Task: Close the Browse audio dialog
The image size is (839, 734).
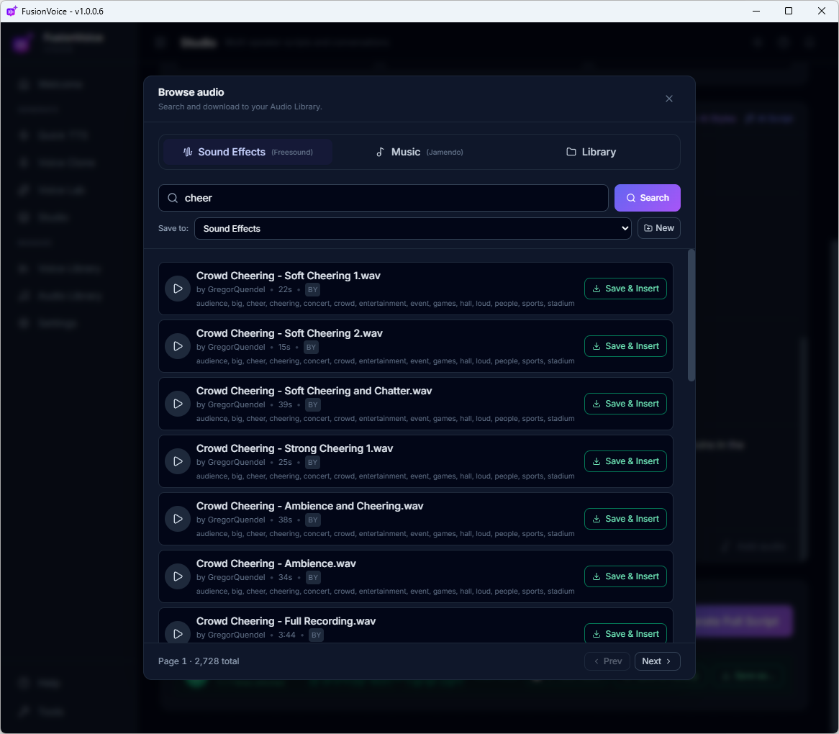Action: 669,99
